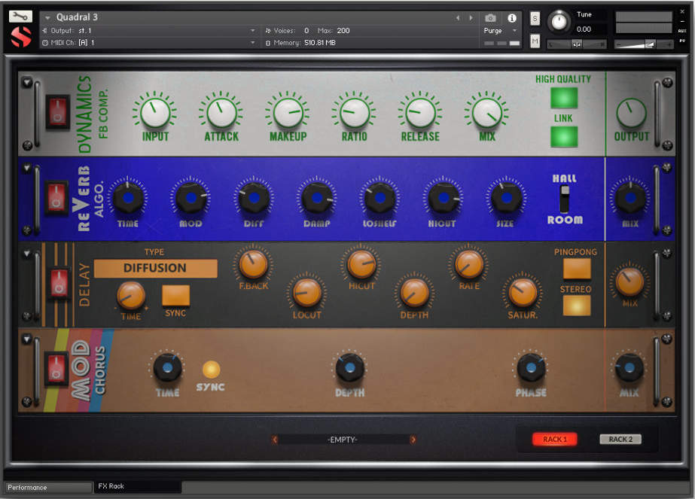Viewport: 695px width, 499px height.
Task: Flip the Hall/Room reverb switch
Action: pyautogui.click(x=564, y=199)
